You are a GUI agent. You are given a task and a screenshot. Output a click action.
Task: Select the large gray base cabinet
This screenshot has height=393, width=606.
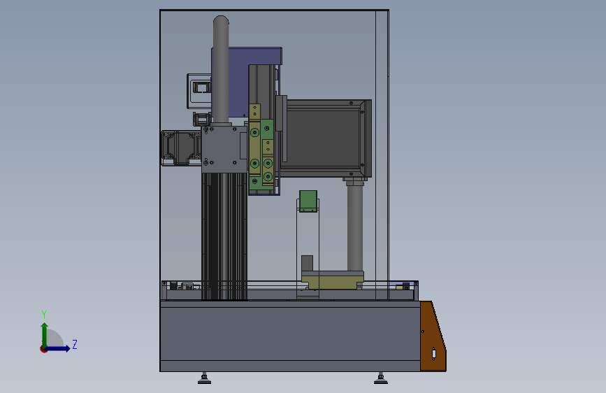pos(290,336)
